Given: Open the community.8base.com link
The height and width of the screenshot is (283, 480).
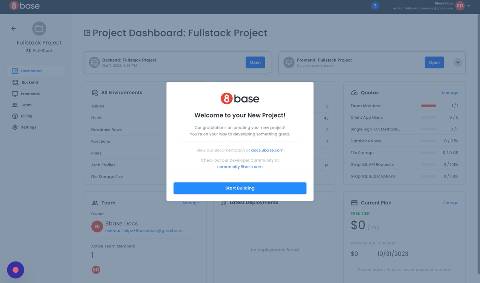Looking at the screenshot, I should 240,167.
